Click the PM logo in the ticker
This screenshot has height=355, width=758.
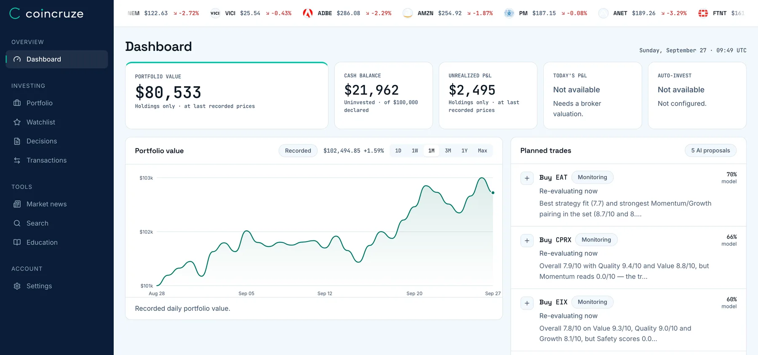tap(509, 13)
